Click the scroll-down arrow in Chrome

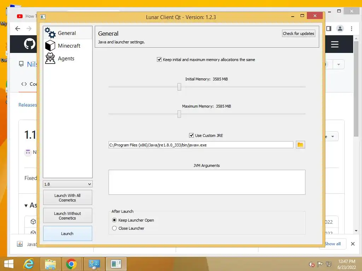[x=356, y=231]
